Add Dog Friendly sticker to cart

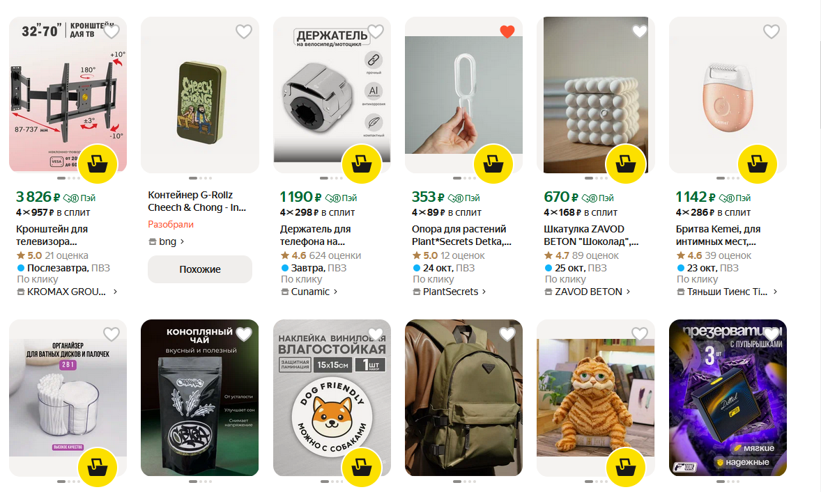point(362,467)
